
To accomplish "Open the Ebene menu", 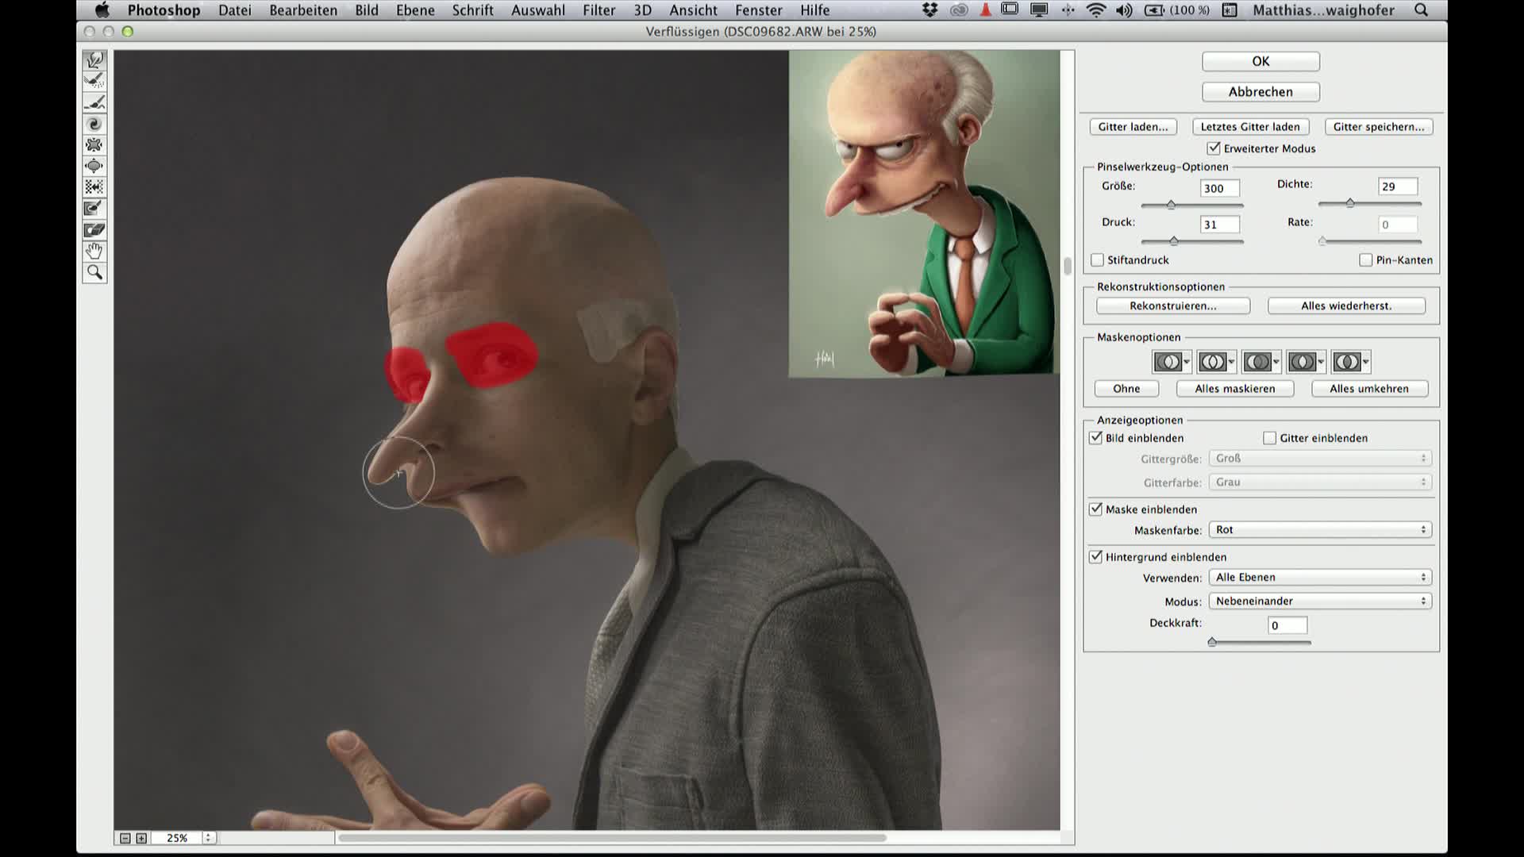I will tap(415, 10).
